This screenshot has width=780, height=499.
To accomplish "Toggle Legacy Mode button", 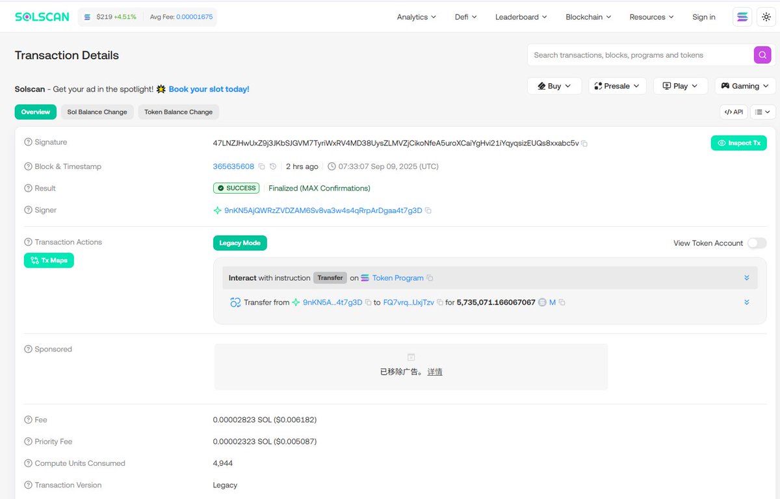I will pyautogui.click(x=240, y=243).
